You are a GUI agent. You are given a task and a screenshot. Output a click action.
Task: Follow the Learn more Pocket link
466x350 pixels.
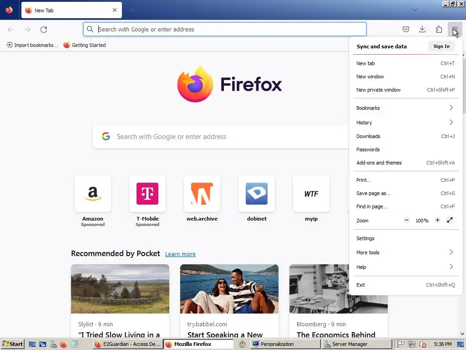tap(180, 254)
